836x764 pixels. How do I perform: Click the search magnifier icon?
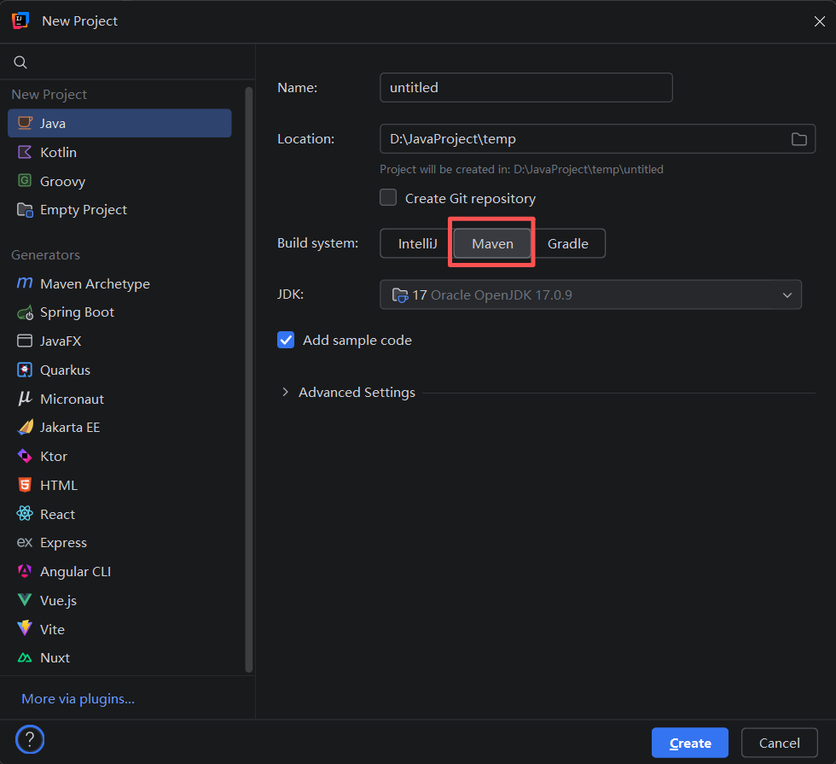(20, 62)
